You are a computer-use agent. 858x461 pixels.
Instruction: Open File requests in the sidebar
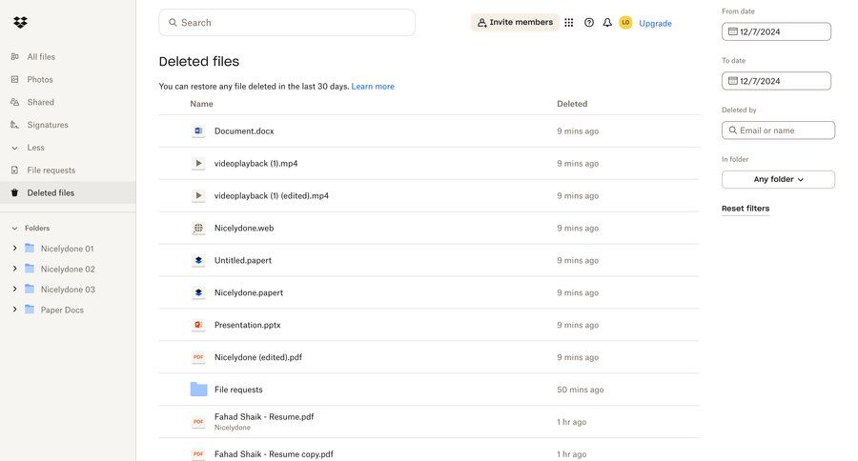click(x=51, y=170)
